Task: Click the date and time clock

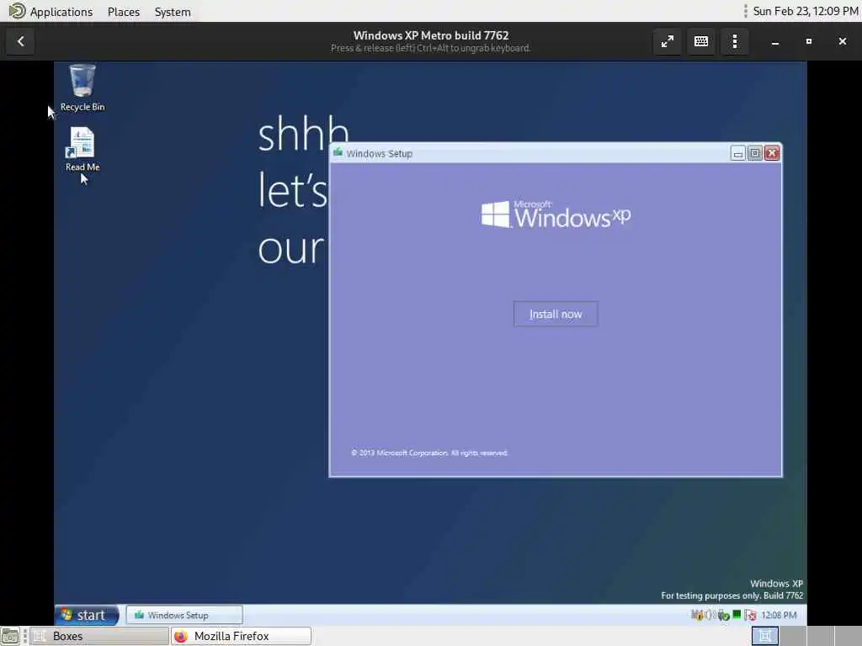Action: pos(806,11)
